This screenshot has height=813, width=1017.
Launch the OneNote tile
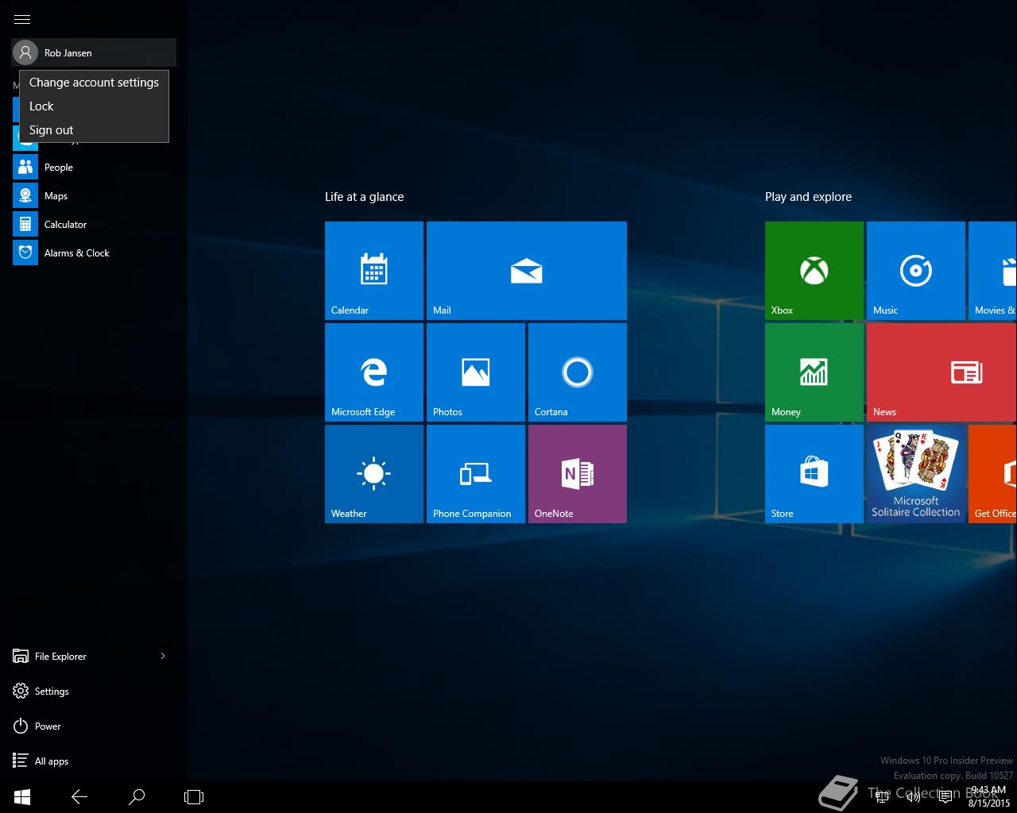point(577,474)
